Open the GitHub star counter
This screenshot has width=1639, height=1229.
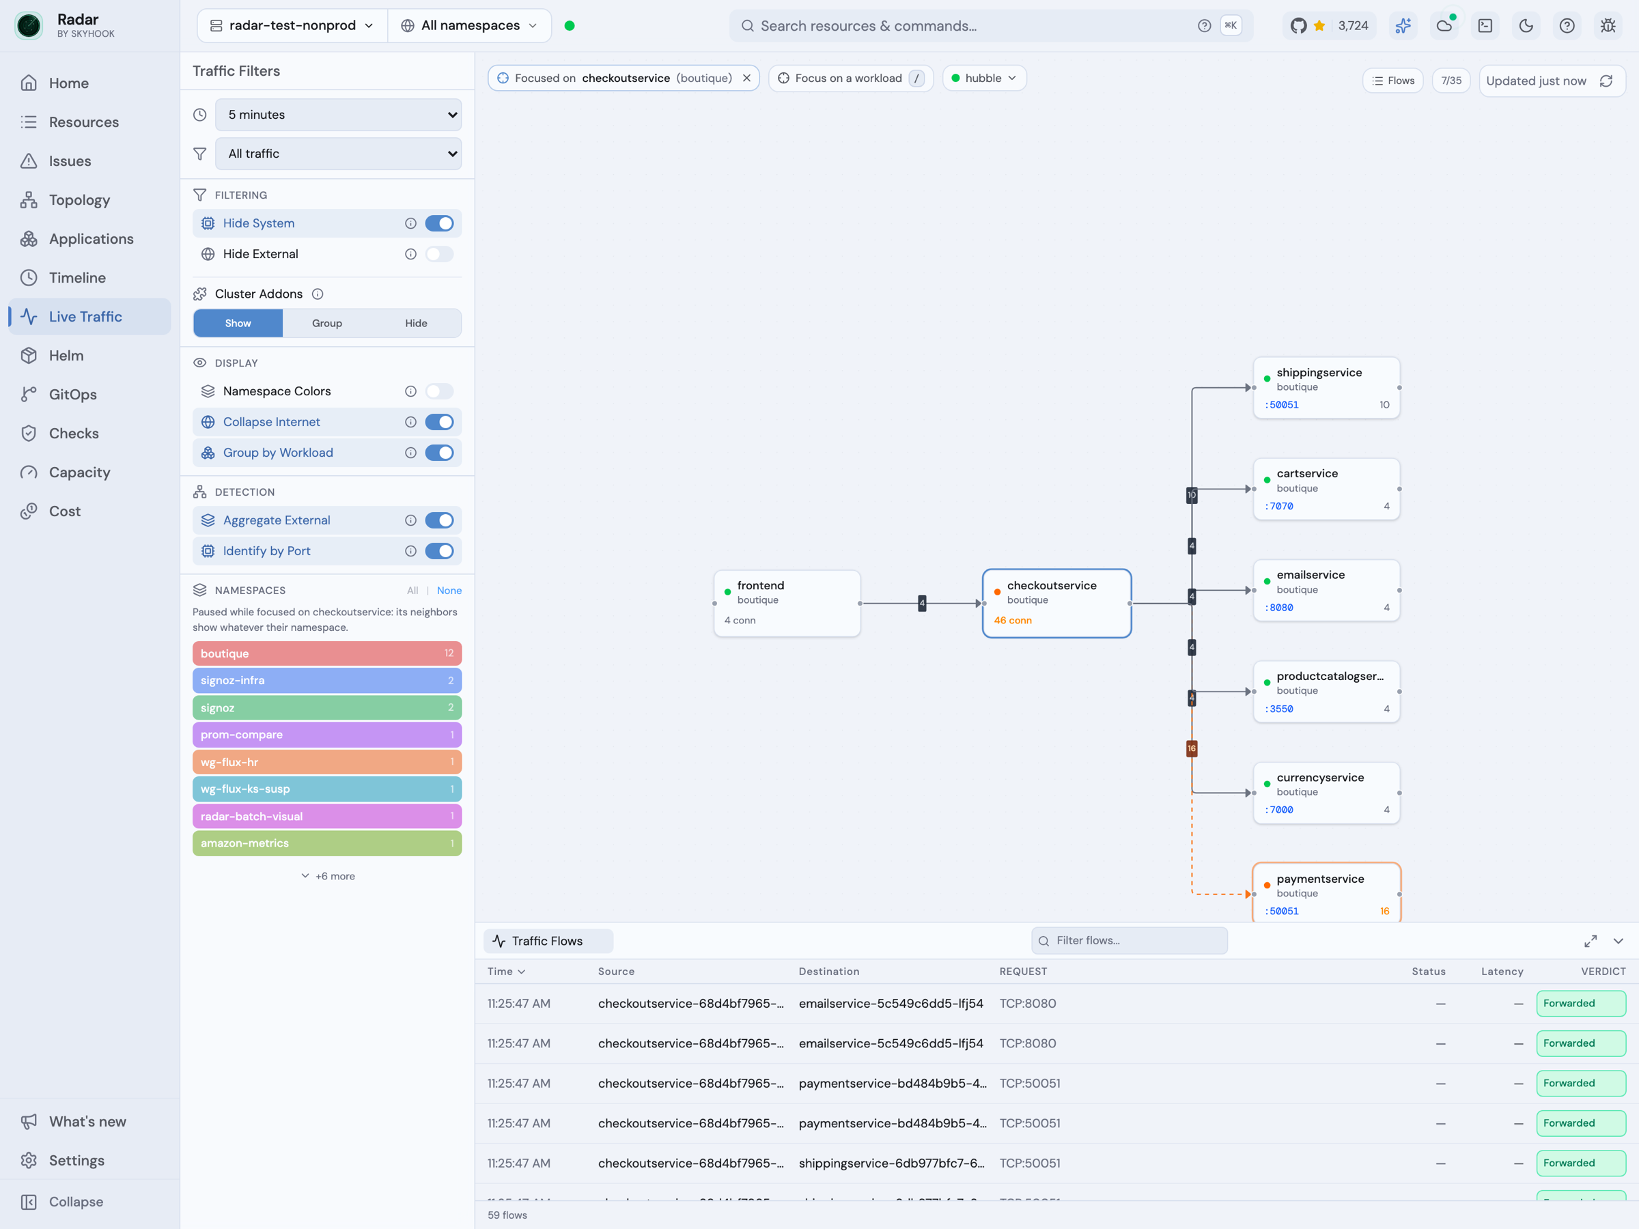pos(1329,26)
